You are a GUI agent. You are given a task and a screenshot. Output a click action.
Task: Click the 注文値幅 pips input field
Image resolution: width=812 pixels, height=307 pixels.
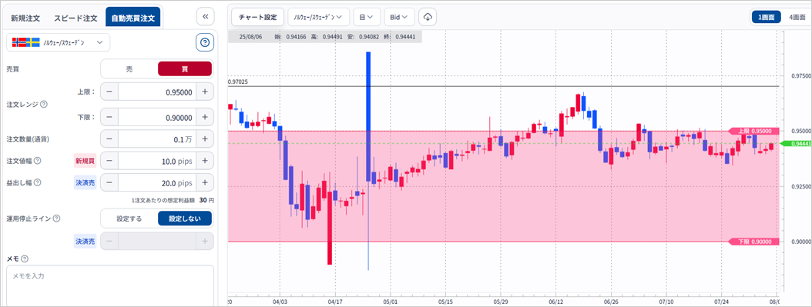[x=157, y=161]
